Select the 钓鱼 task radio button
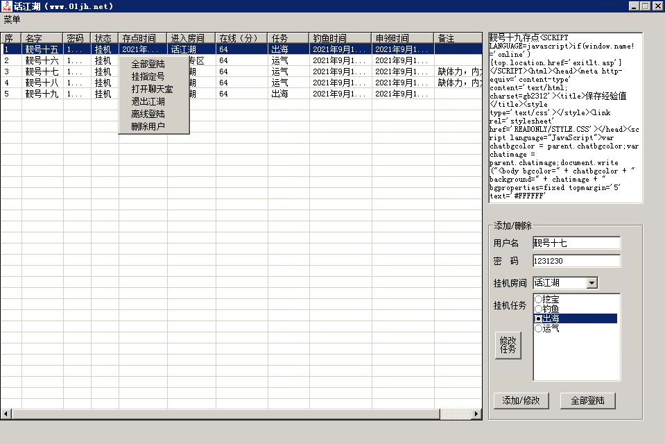This screenshot has width=665, height=444. tap(538, 309)
